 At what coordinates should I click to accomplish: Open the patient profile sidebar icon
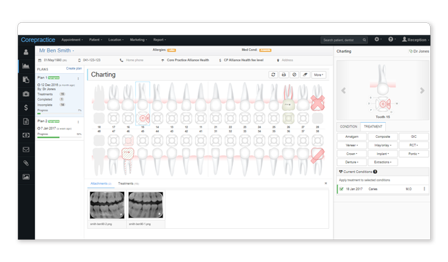[26, 52]
